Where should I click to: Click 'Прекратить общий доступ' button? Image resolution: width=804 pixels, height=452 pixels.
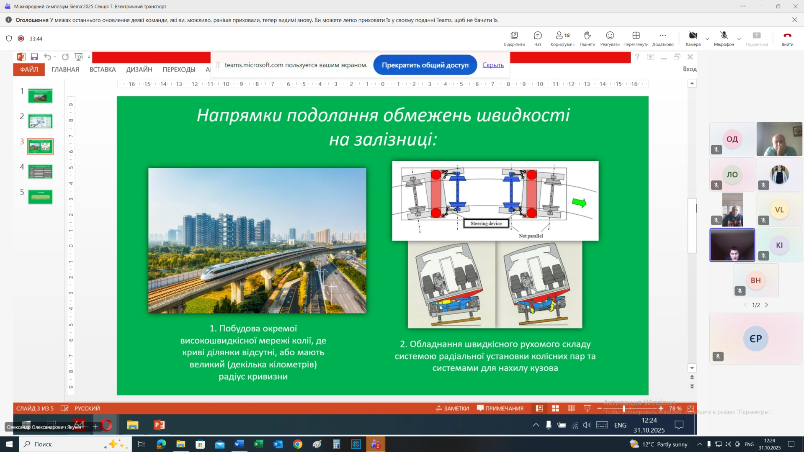425,65
